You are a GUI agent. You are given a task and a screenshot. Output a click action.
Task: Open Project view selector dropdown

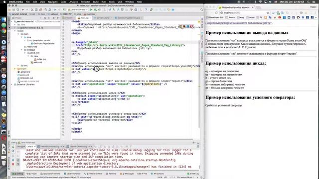pyautogui.click(x=26, y=18)
